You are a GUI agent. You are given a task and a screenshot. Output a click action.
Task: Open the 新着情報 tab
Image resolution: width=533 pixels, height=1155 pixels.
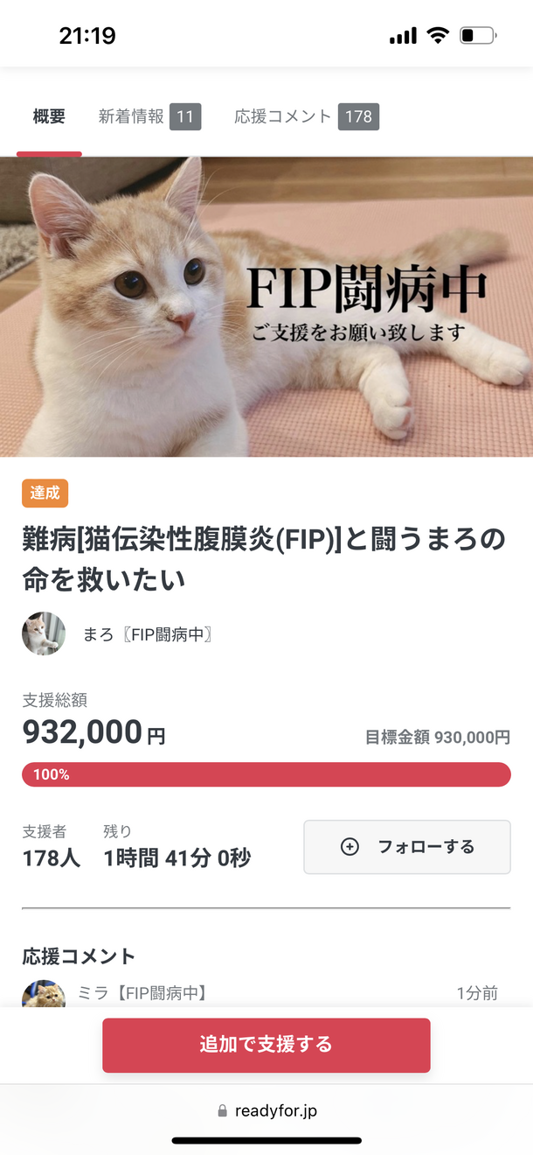pos(149,116)
